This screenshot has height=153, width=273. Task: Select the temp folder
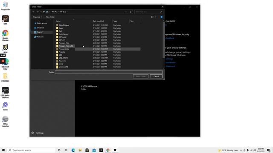click(61, 64)
